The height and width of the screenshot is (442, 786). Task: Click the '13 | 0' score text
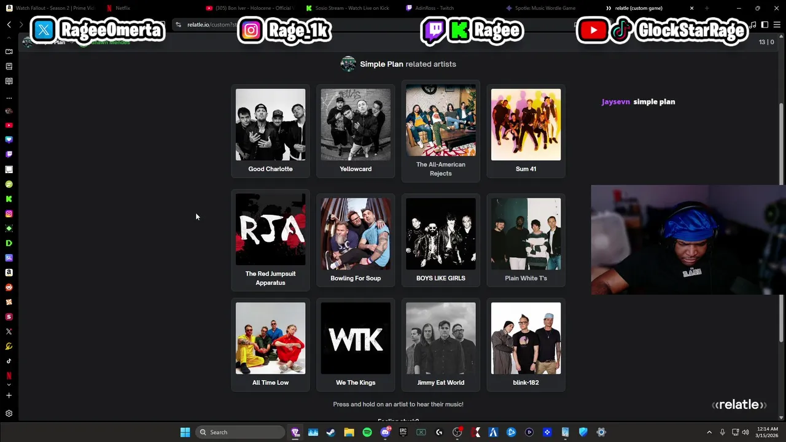point(766,42)
